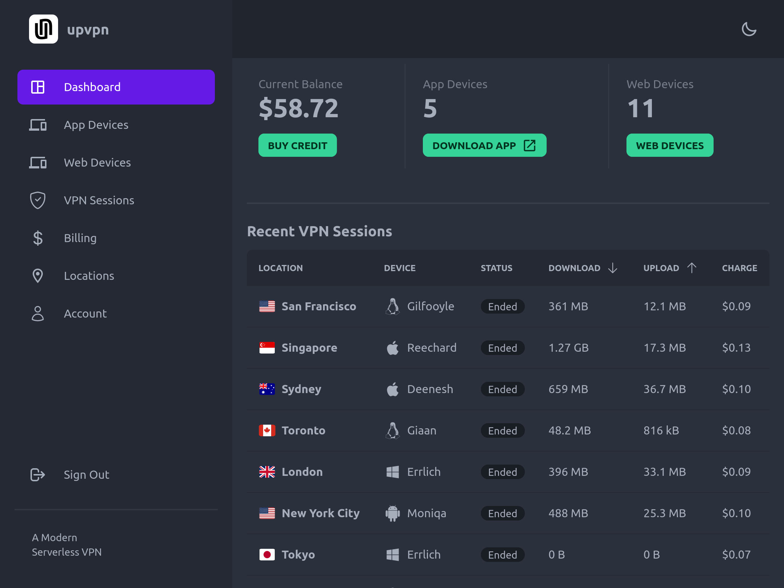Click VPN Sessions shield icon
This screenshot has width=784, height=588.
tap(38, 200)
